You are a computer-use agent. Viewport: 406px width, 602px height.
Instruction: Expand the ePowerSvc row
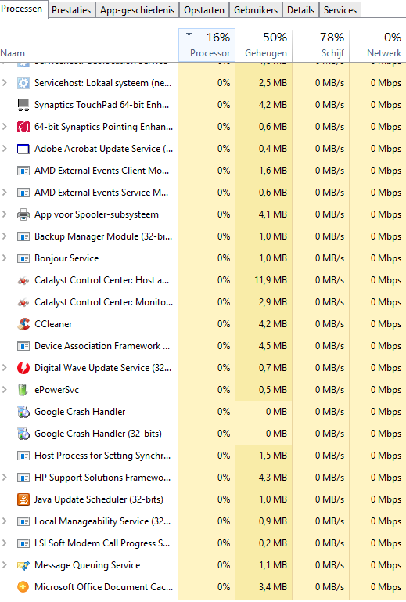pyautogui.click(x=5, y=389)
